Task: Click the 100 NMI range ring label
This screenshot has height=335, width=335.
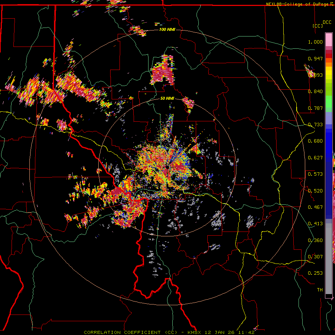Action: (167, 29)
